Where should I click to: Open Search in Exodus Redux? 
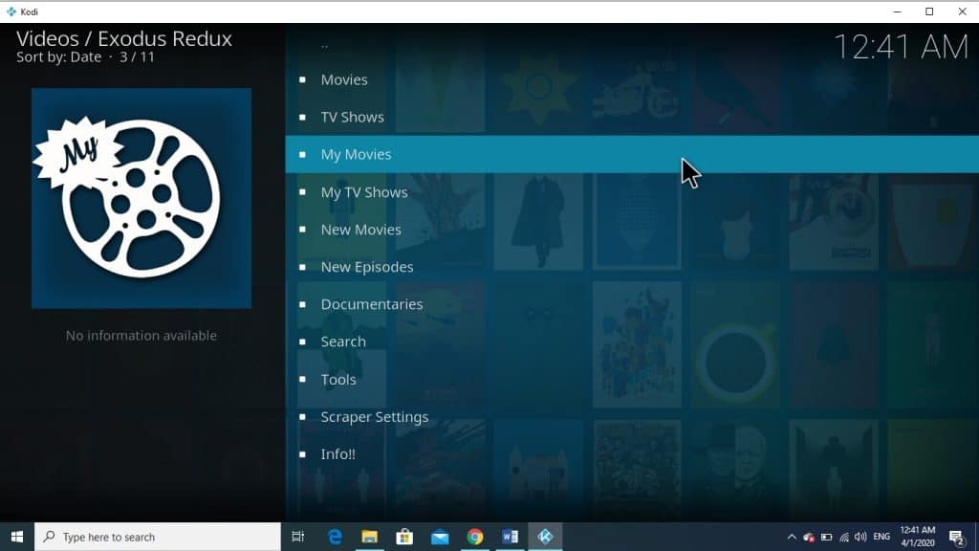click(632, 342)
